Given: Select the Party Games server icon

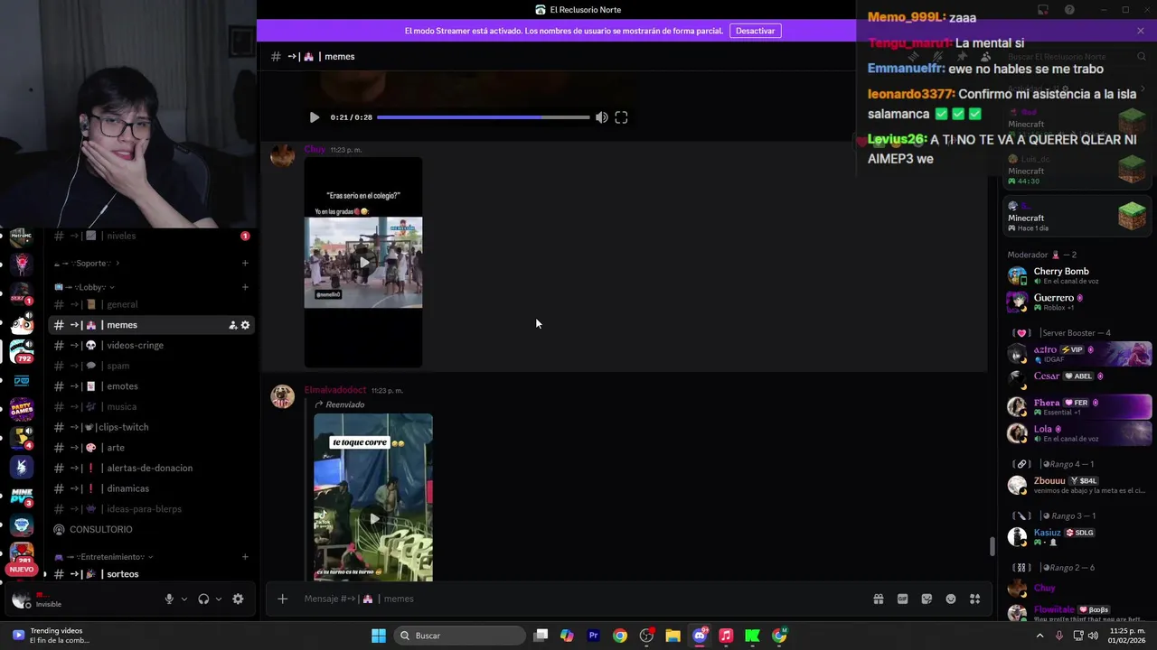Looking at the screenshot, I should [x=22, y=410].
